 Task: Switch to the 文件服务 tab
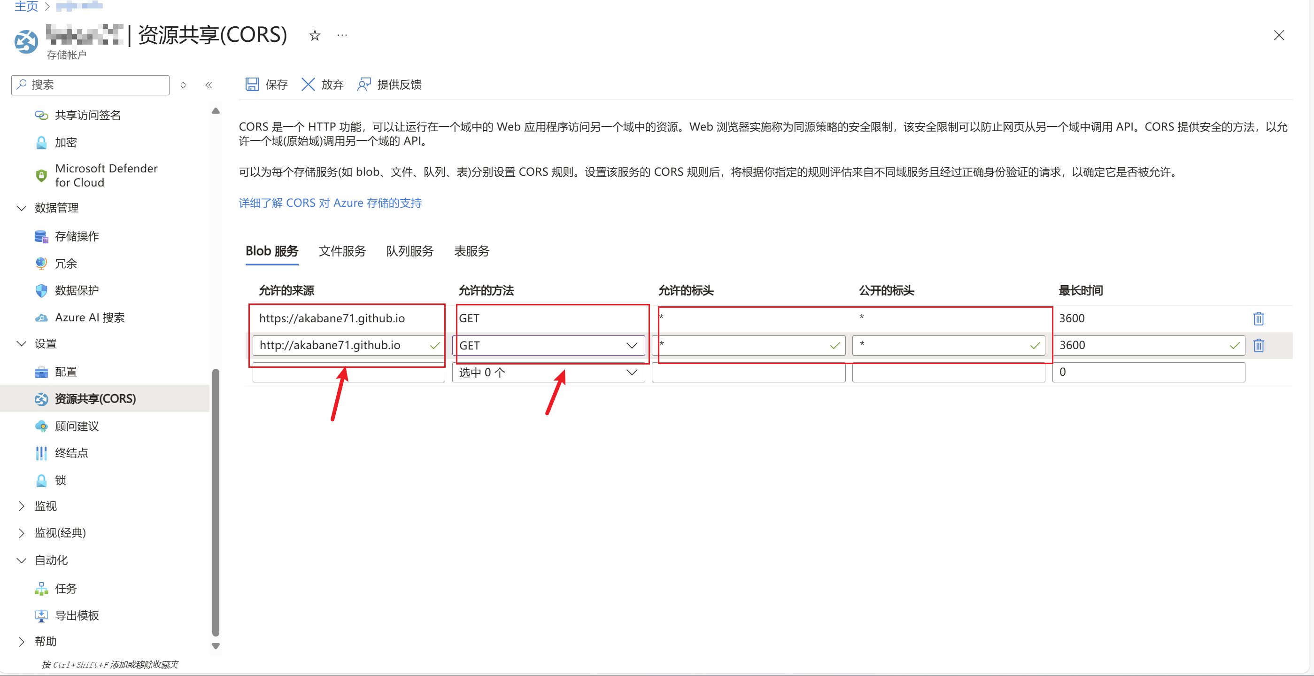coord(342,251)
